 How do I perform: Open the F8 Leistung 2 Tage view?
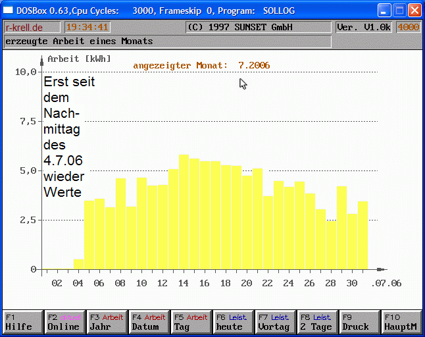tap(317, 322)
